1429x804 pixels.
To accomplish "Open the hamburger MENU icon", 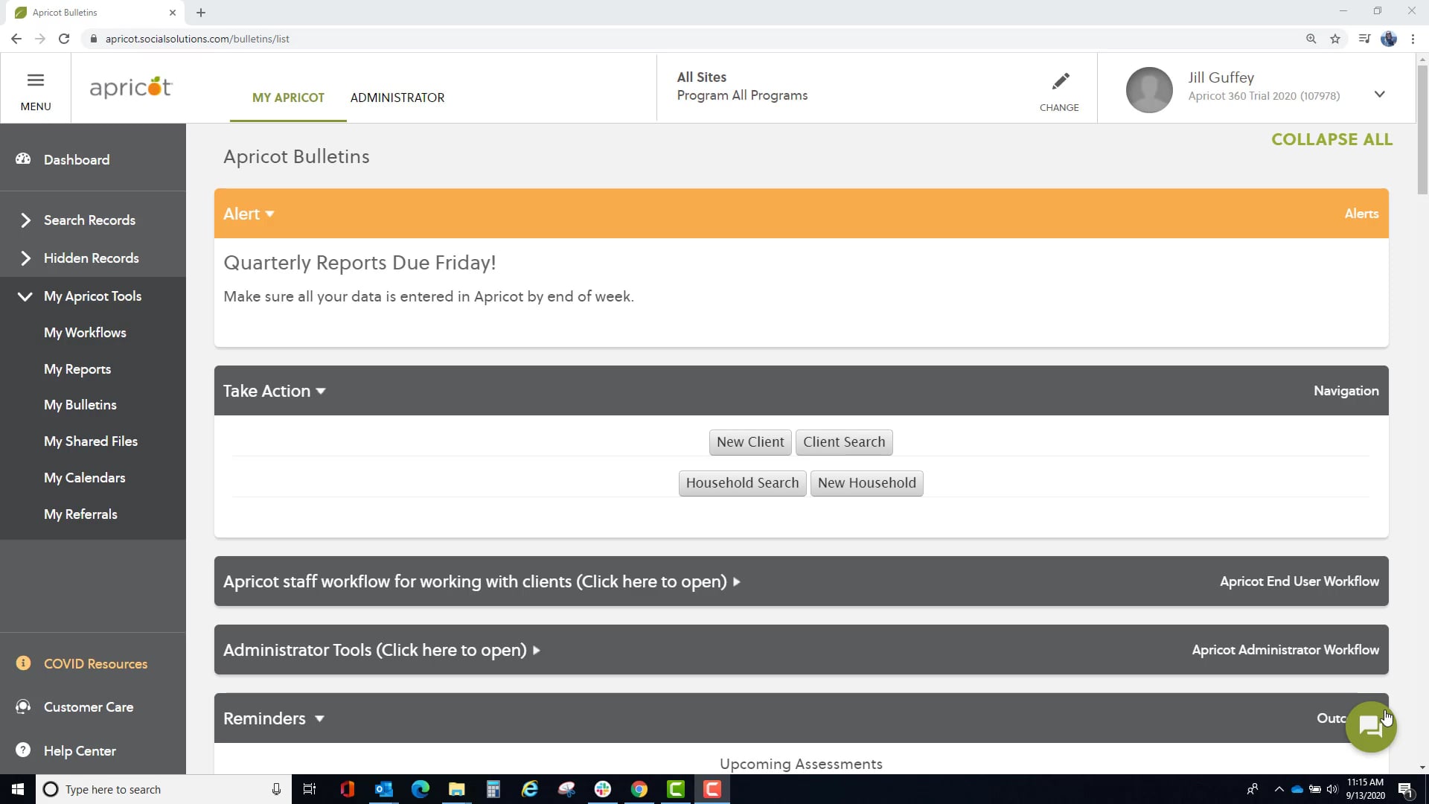I will [35, 80].
